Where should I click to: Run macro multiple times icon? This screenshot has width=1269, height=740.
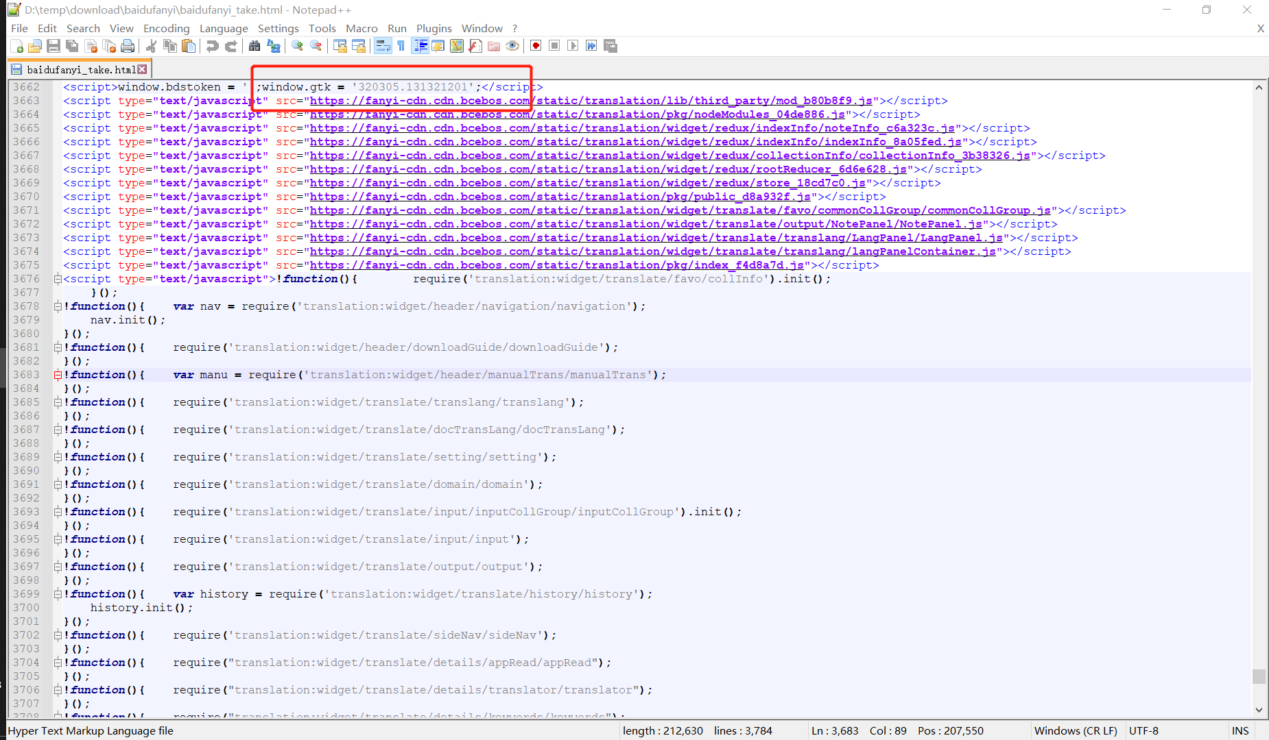(591, 46)
